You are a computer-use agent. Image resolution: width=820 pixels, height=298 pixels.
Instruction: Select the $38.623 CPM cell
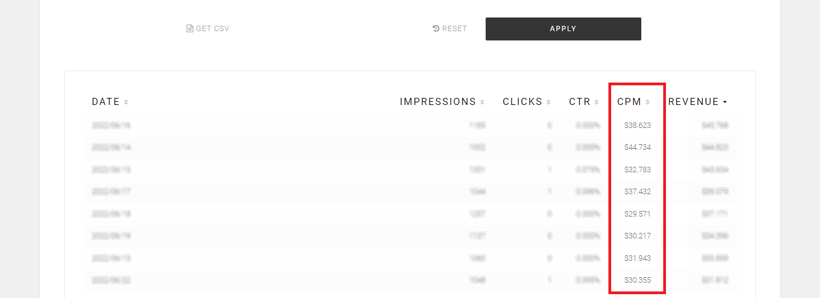point(637,126)
